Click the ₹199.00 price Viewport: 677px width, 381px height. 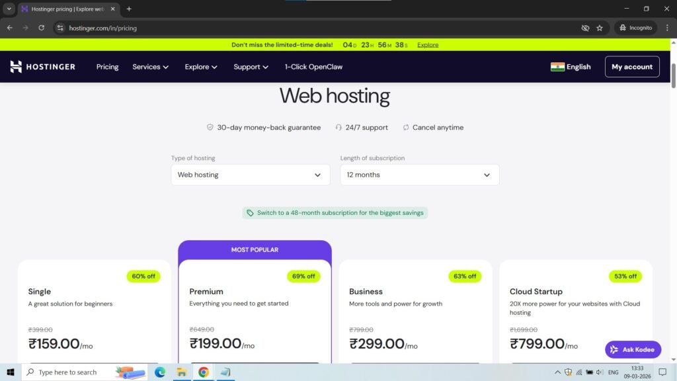[215, 343]
